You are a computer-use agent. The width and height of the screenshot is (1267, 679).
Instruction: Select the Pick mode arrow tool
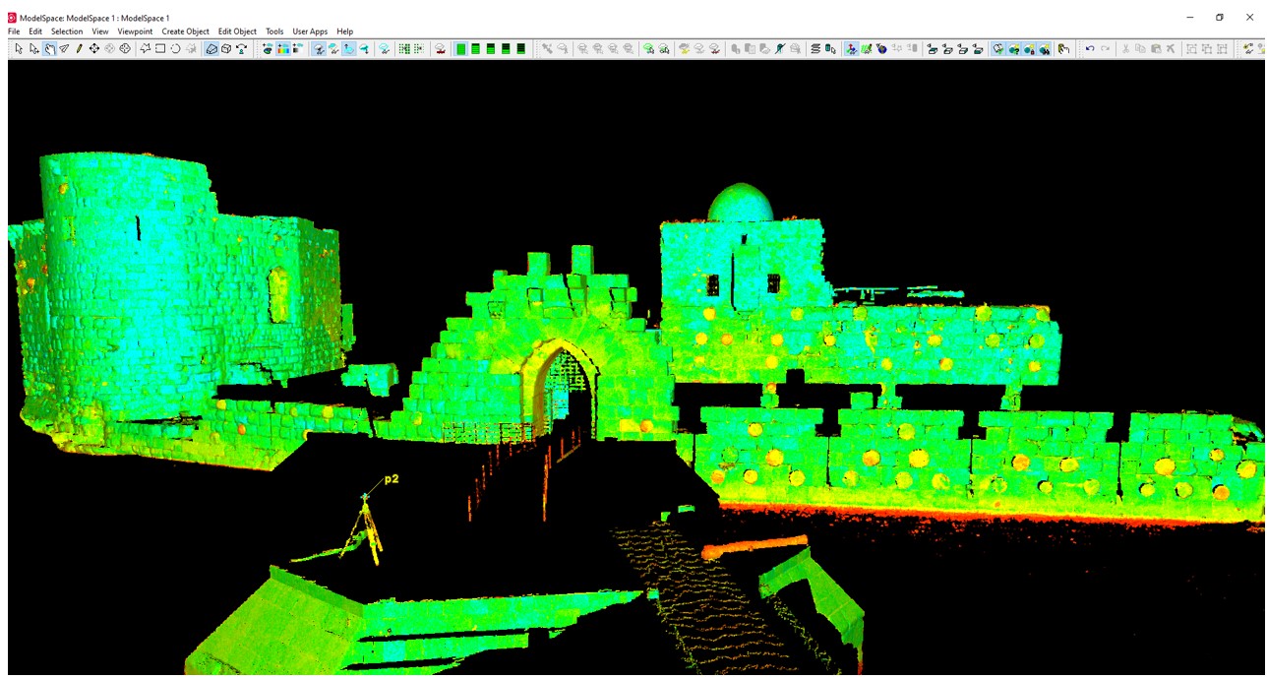pyautogui.click(x=19, y=49)
